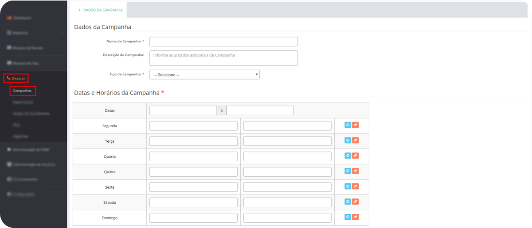Focus the Nome da Campanha field

pos(223,42)
